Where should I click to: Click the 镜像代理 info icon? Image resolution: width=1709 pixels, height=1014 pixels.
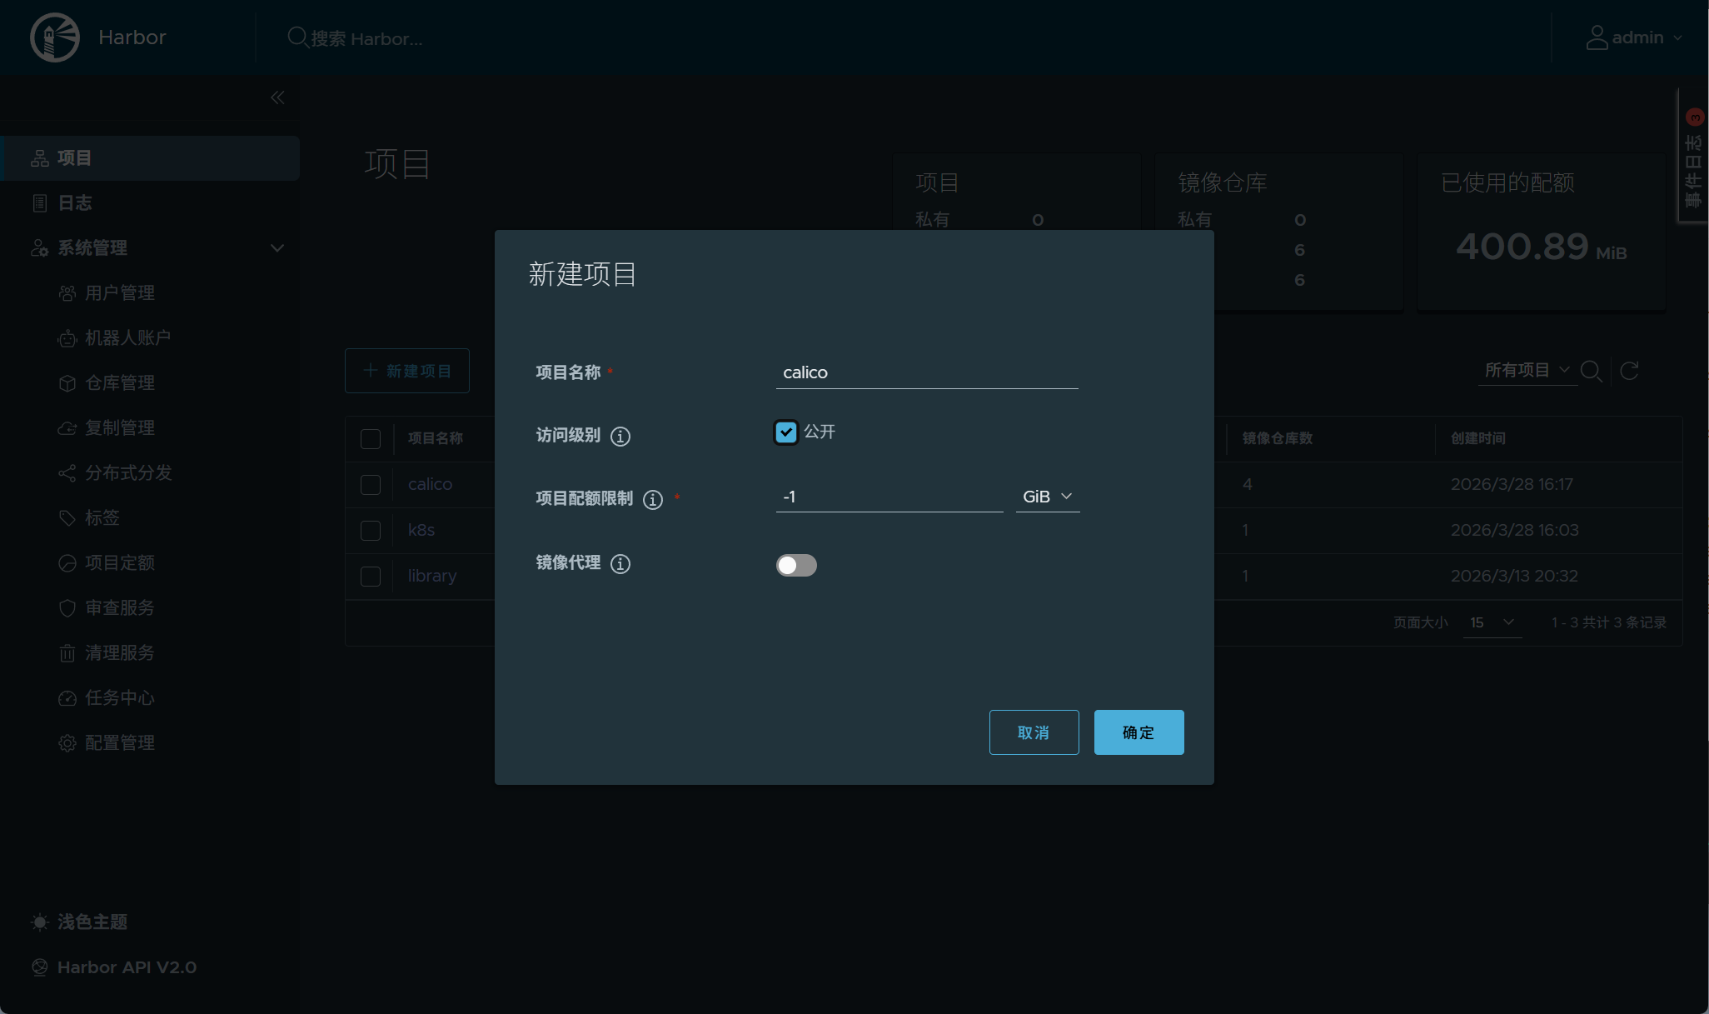[x=620, y=564]
